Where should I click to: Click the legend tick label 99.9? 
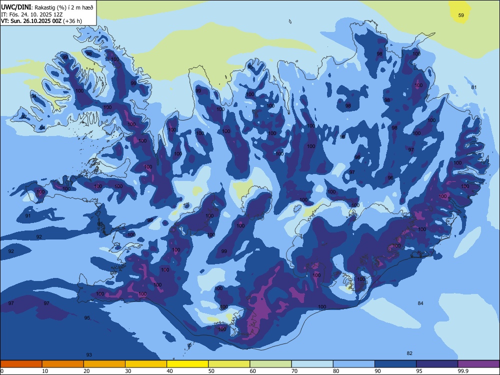point(462,371)
